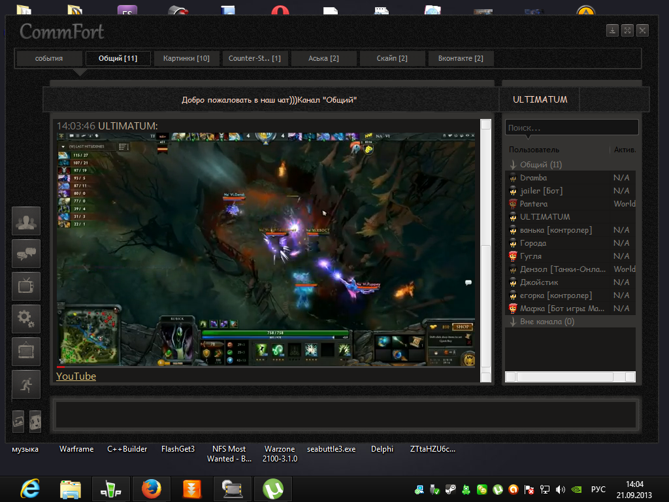The image size is (669, 502).
Task: Open the TV icon in sidebar
Action: point(26,286)
